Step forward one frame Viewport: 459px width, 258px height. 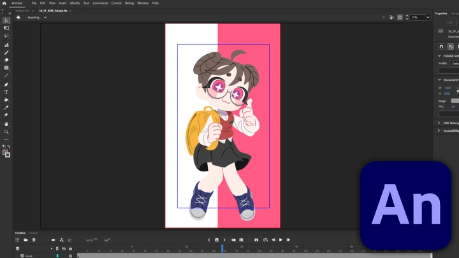click(x=288, y=240)
